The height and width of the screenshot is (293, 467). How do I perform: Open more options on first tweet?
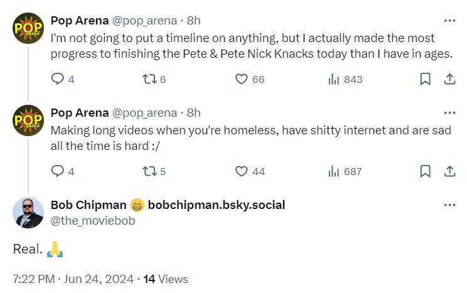pos(449,21)
